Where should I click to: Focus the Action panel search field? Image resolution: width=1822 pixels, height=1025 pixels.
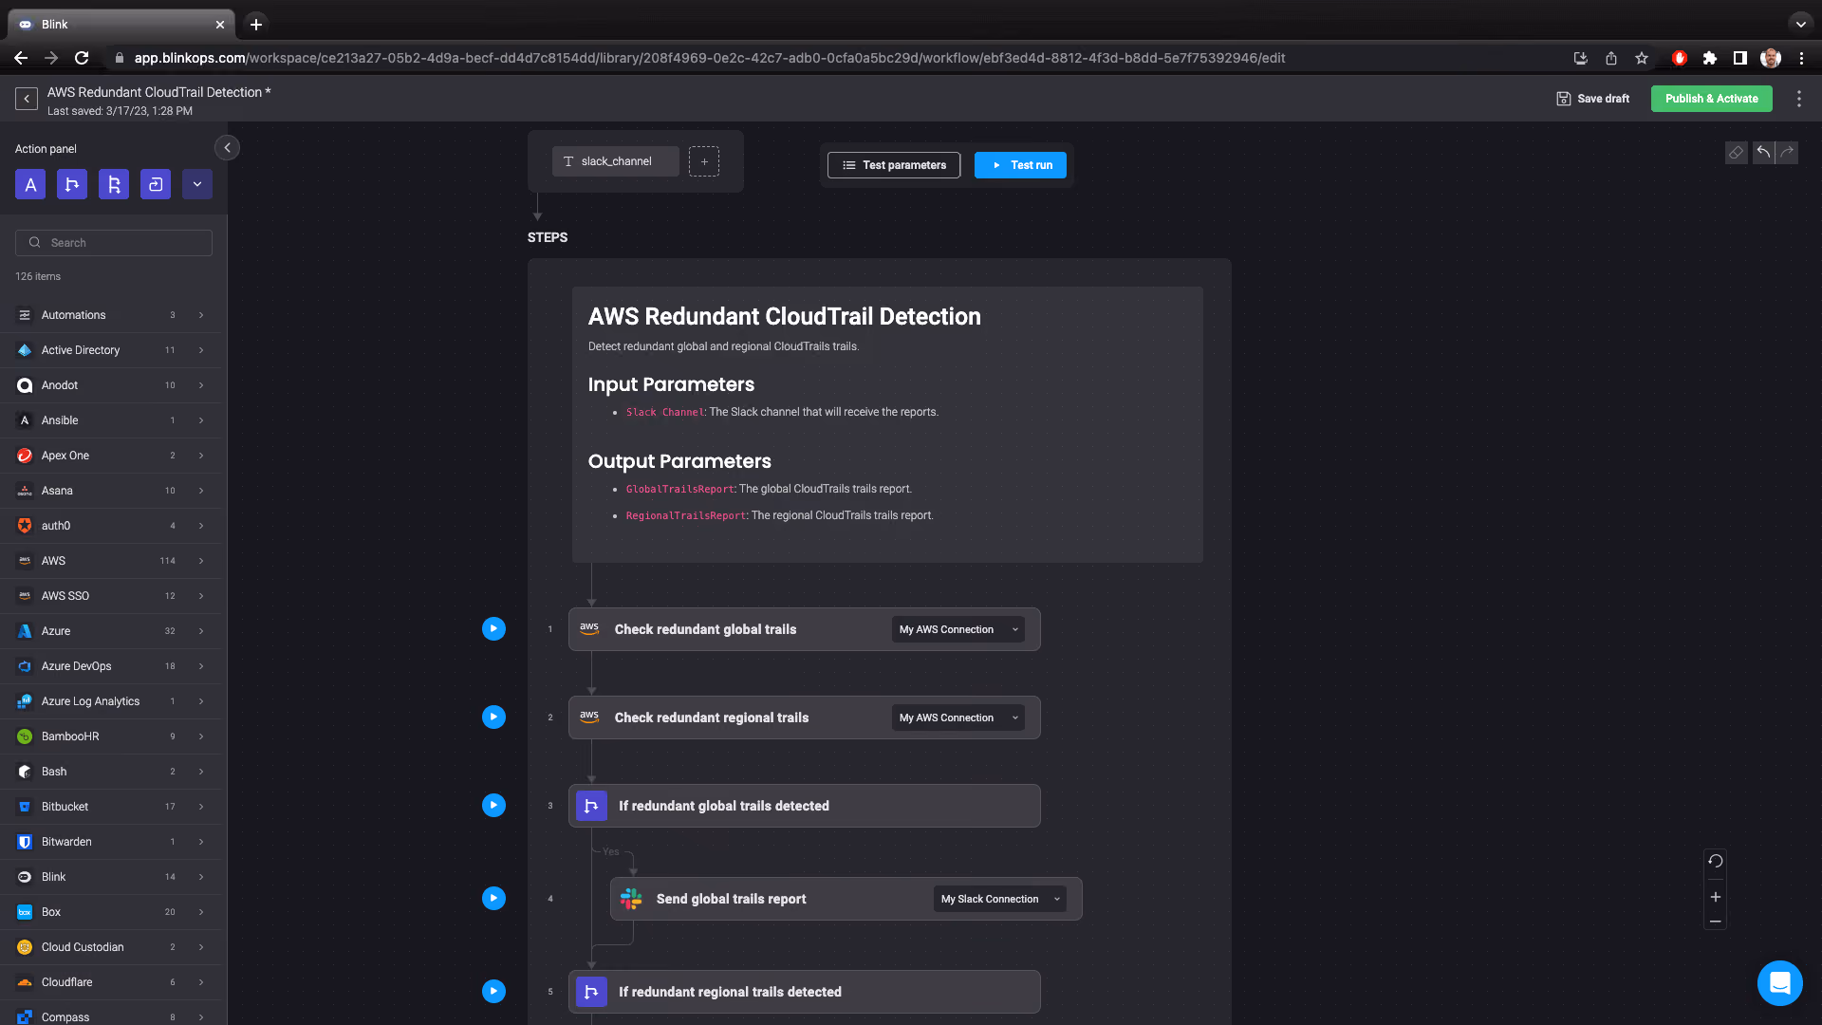coord(114,243)
